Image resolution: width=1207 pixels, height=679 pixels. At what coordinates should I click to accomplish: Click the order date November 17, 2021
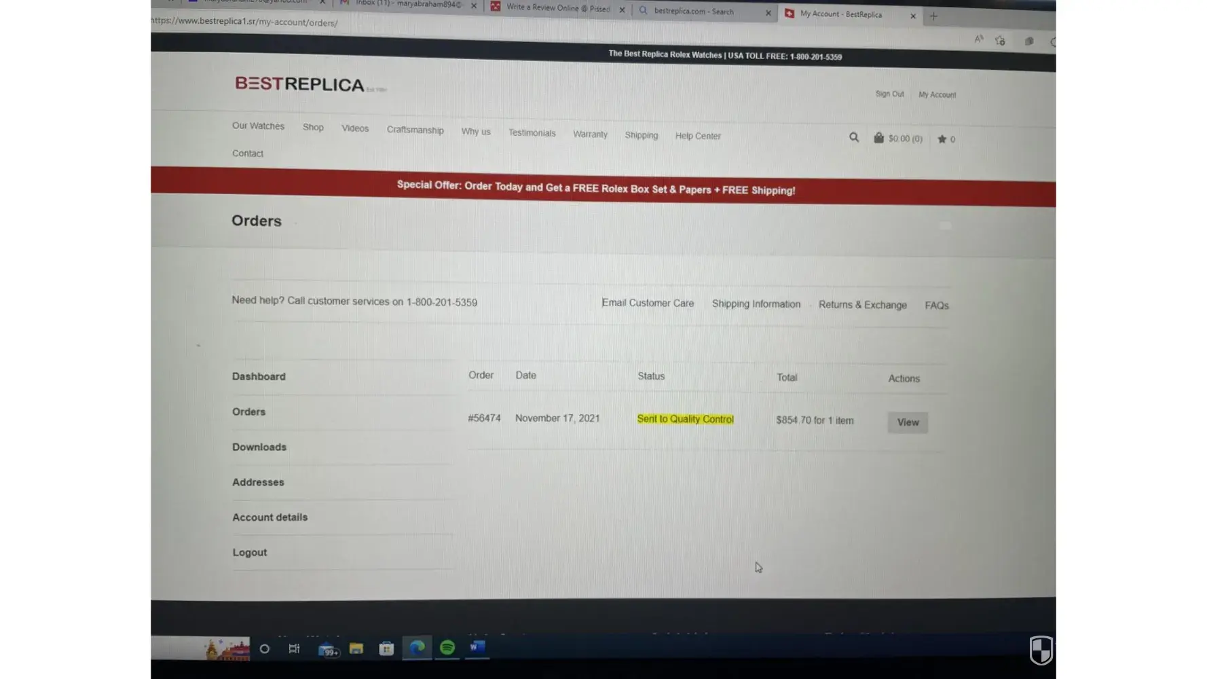tap(557, 418)
